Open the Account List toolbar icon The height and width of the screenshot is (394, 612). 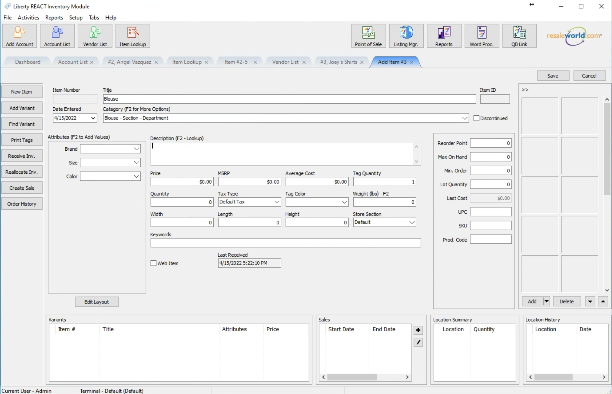pos(57,36)
